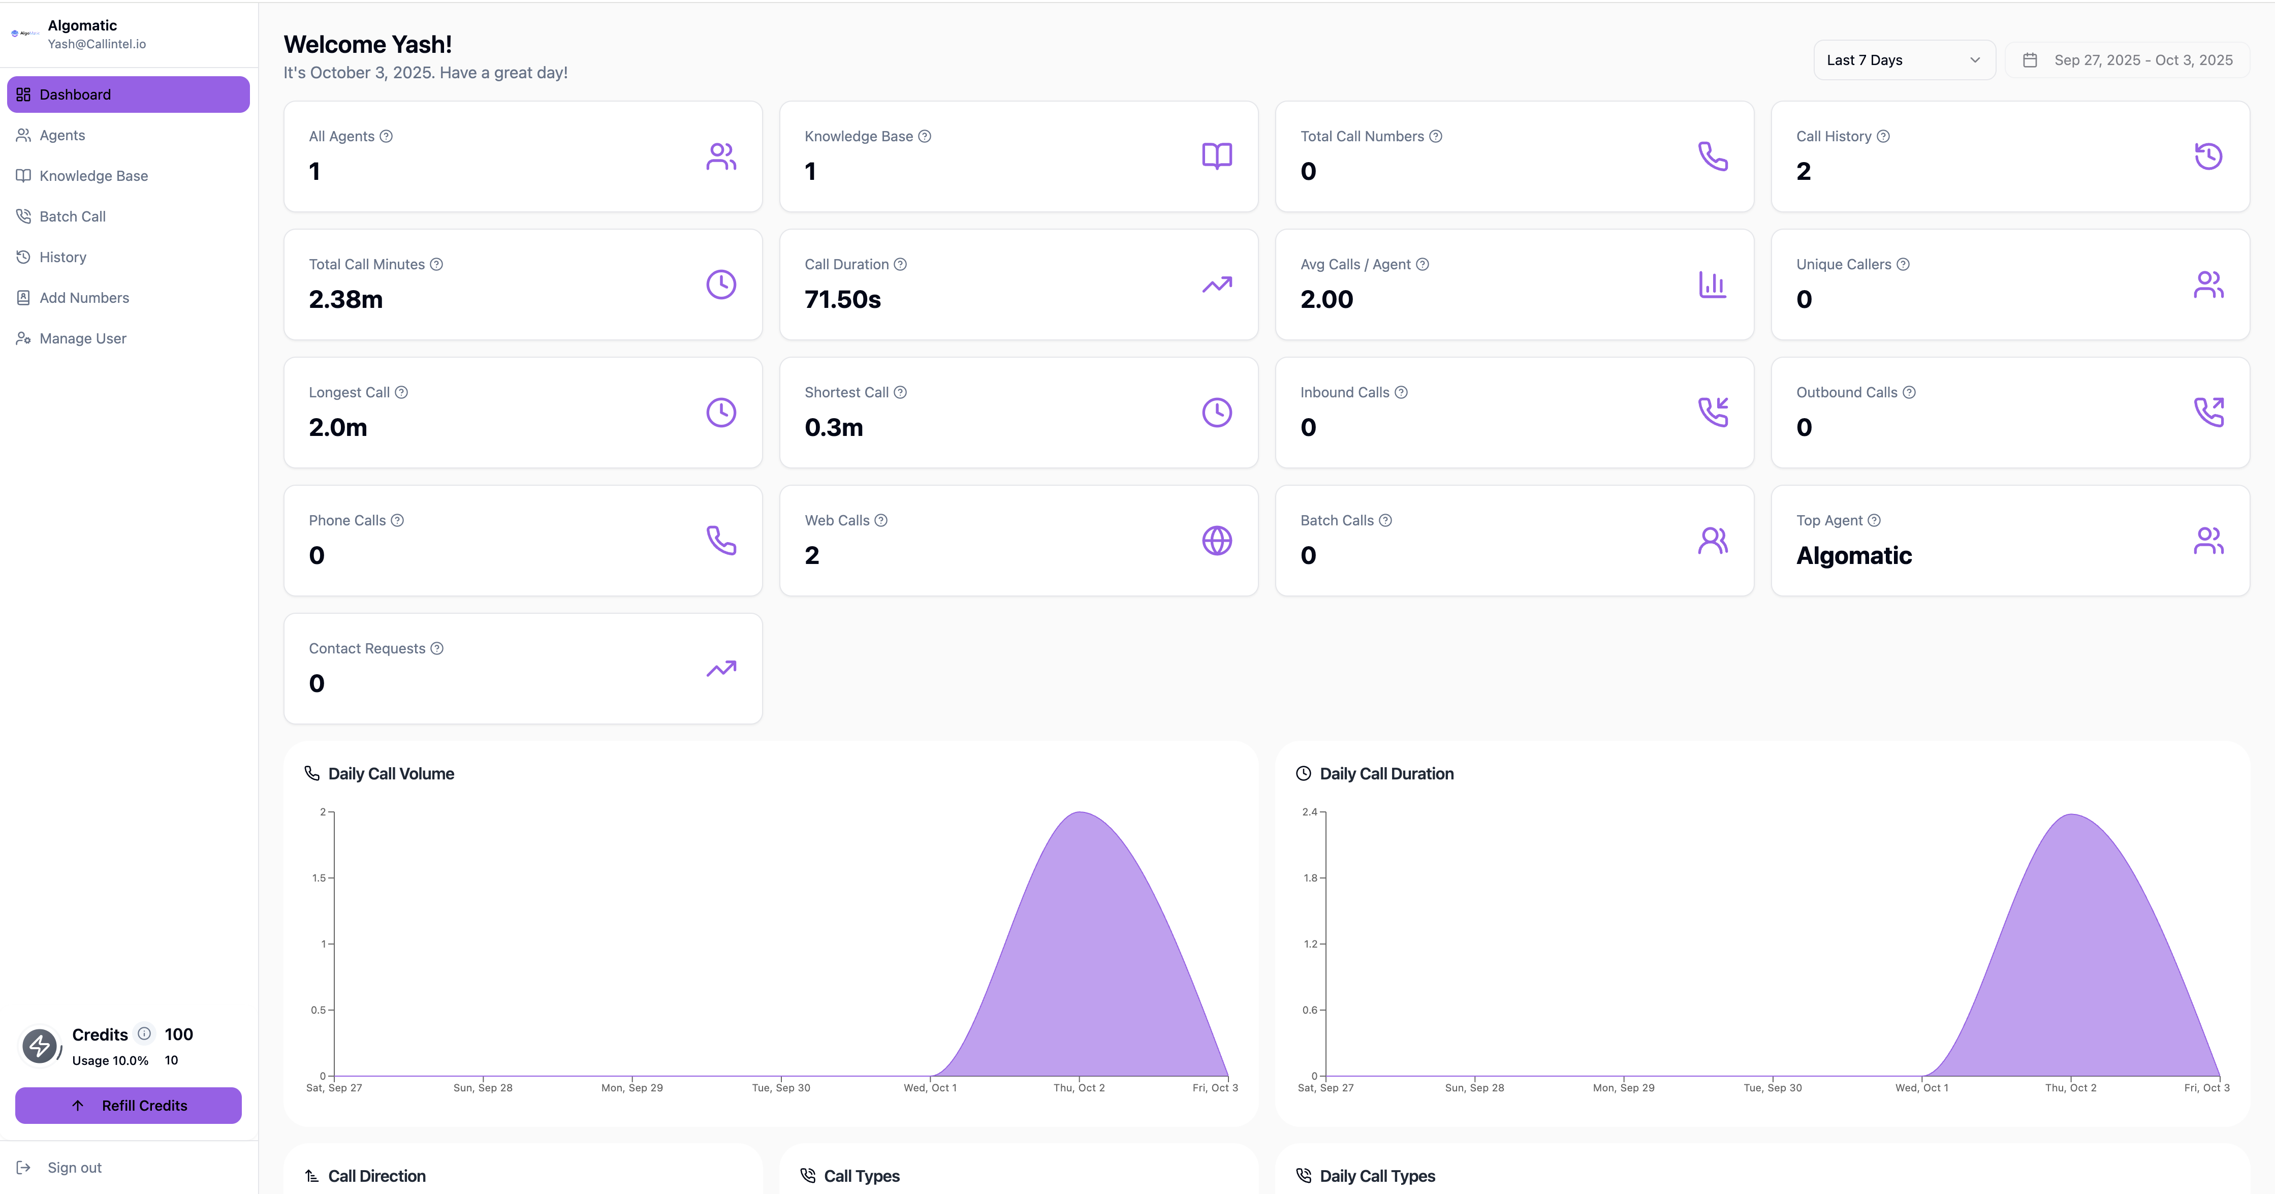2275x1194 pixels.
Task: Go to Batch Call in sidebar
Action: [x=73, y=216]
